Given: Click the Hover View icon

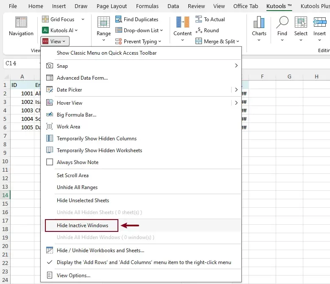Looking at the screenshot, I should 50,103.
